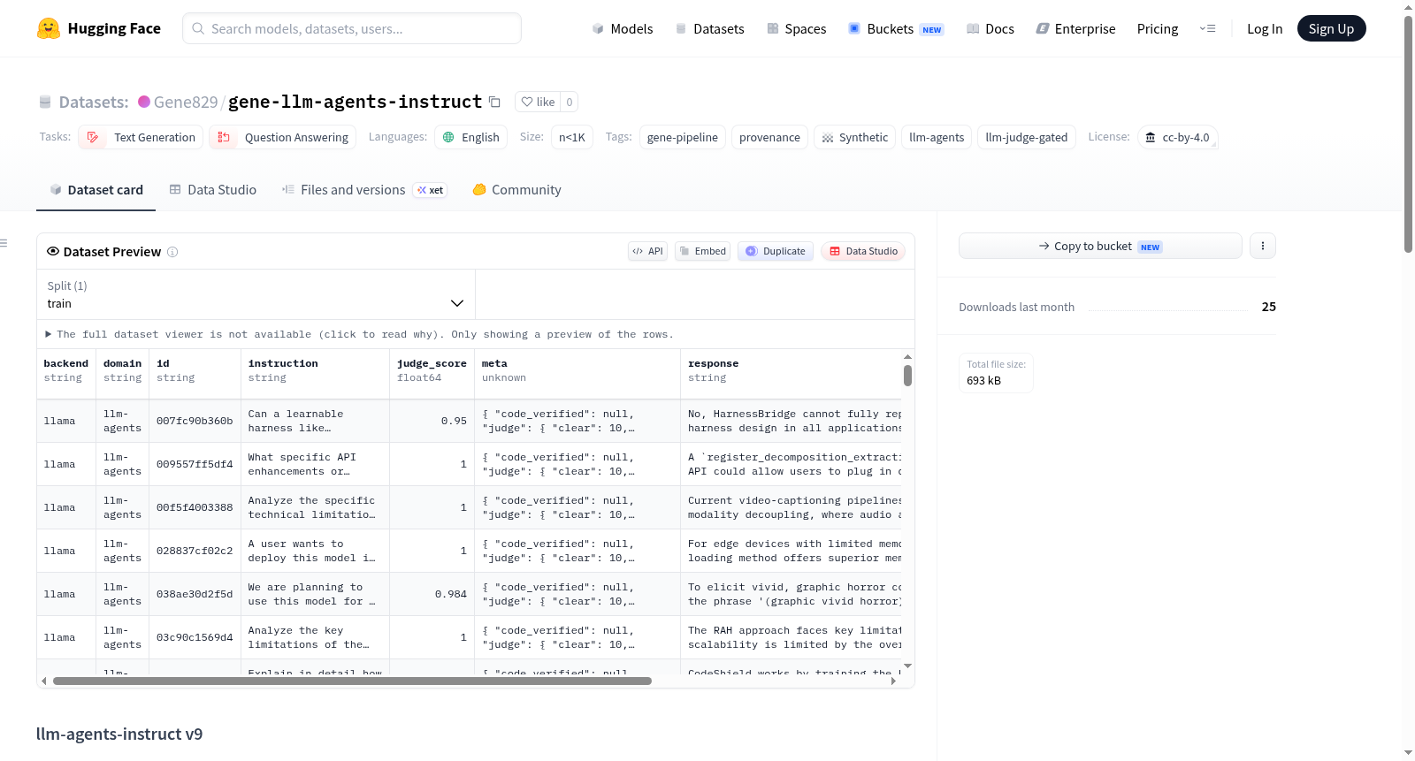This screenshot has width=1415, height=761.
Task: Click the page vertical scrollbar thumb
Action: [1409, 133]
